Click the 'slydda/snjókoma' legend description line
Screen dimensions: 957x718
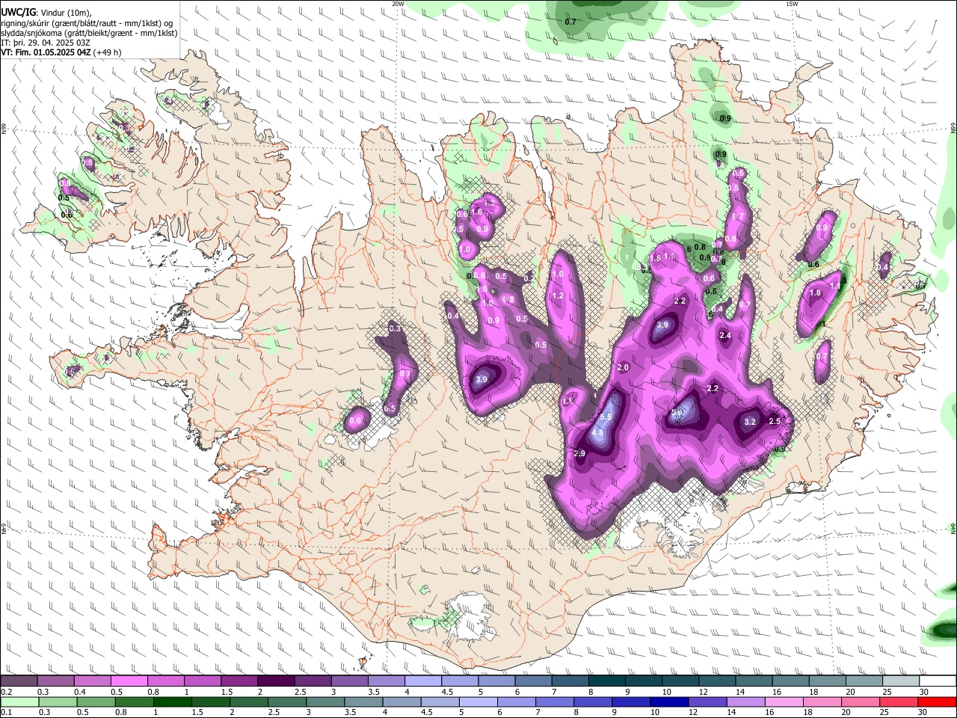coord(89,33)
